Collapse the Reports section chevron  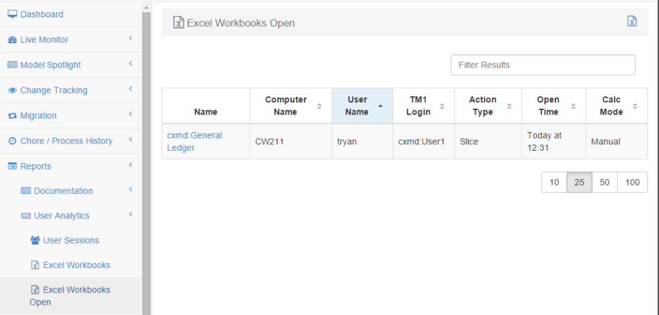[x=130, y=166]
